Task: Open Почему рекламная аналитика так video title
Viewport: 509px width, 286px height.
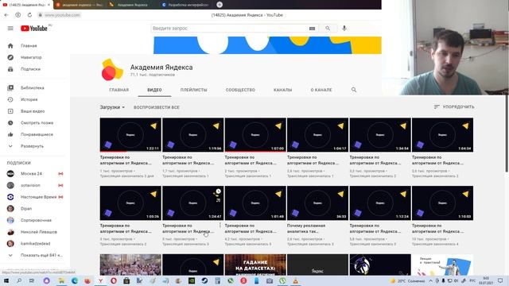Action: click(306, 229)
